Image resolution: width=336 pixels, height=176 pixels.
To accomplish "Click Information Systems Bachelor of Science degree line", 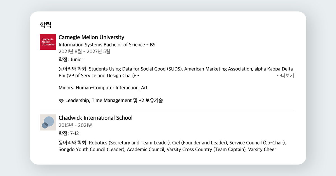I will tap(107, 45).
